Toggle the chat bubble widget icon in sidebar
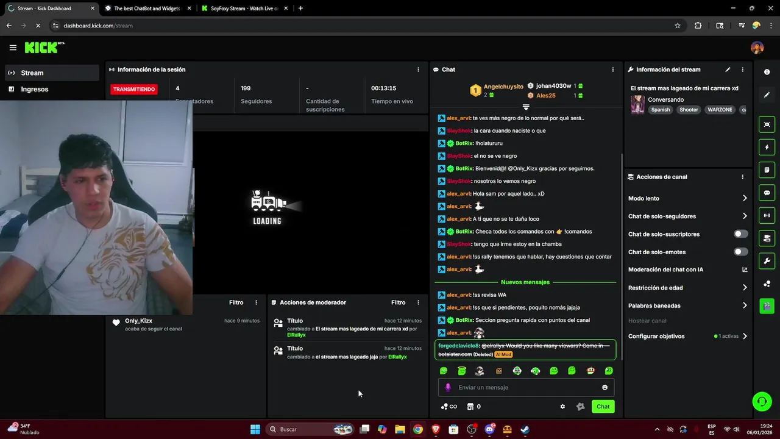 (x=767, y=193)
